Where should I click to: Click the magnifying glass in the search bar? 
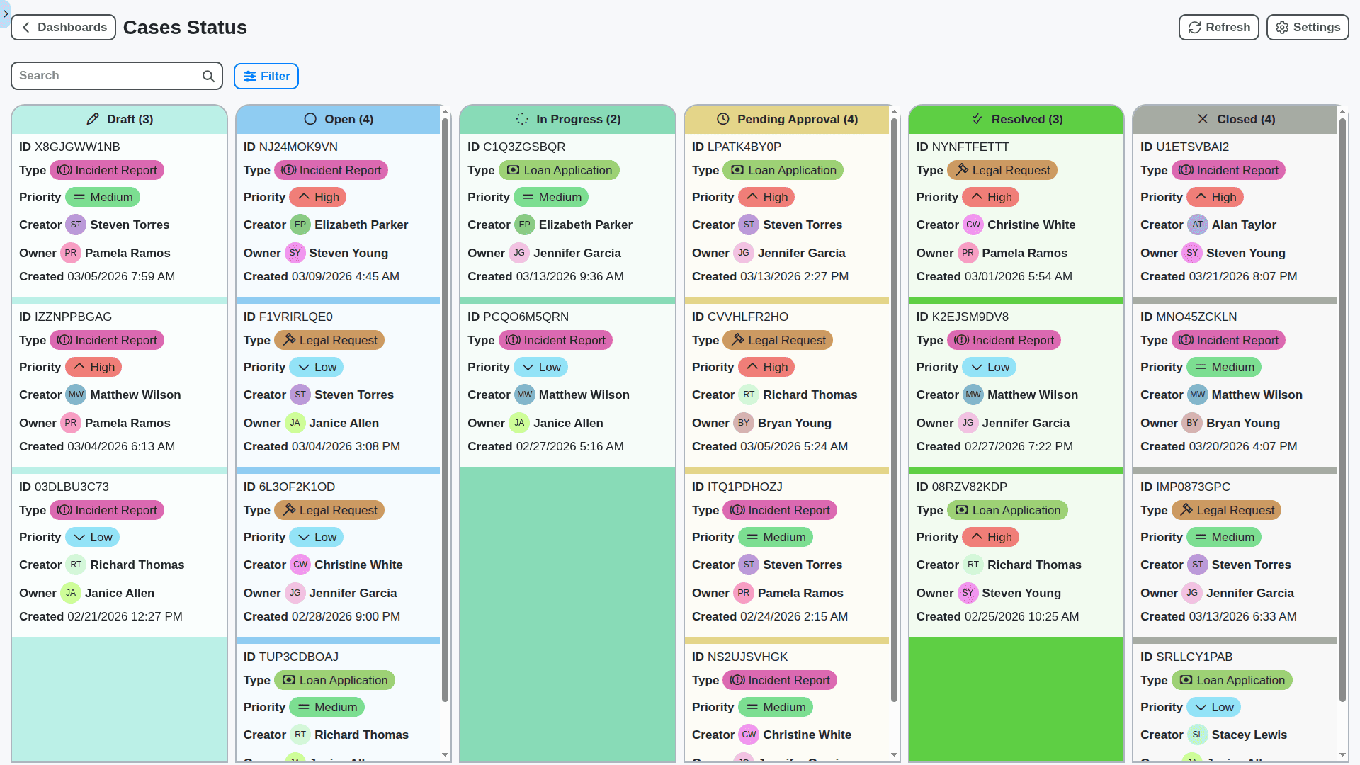208,76
